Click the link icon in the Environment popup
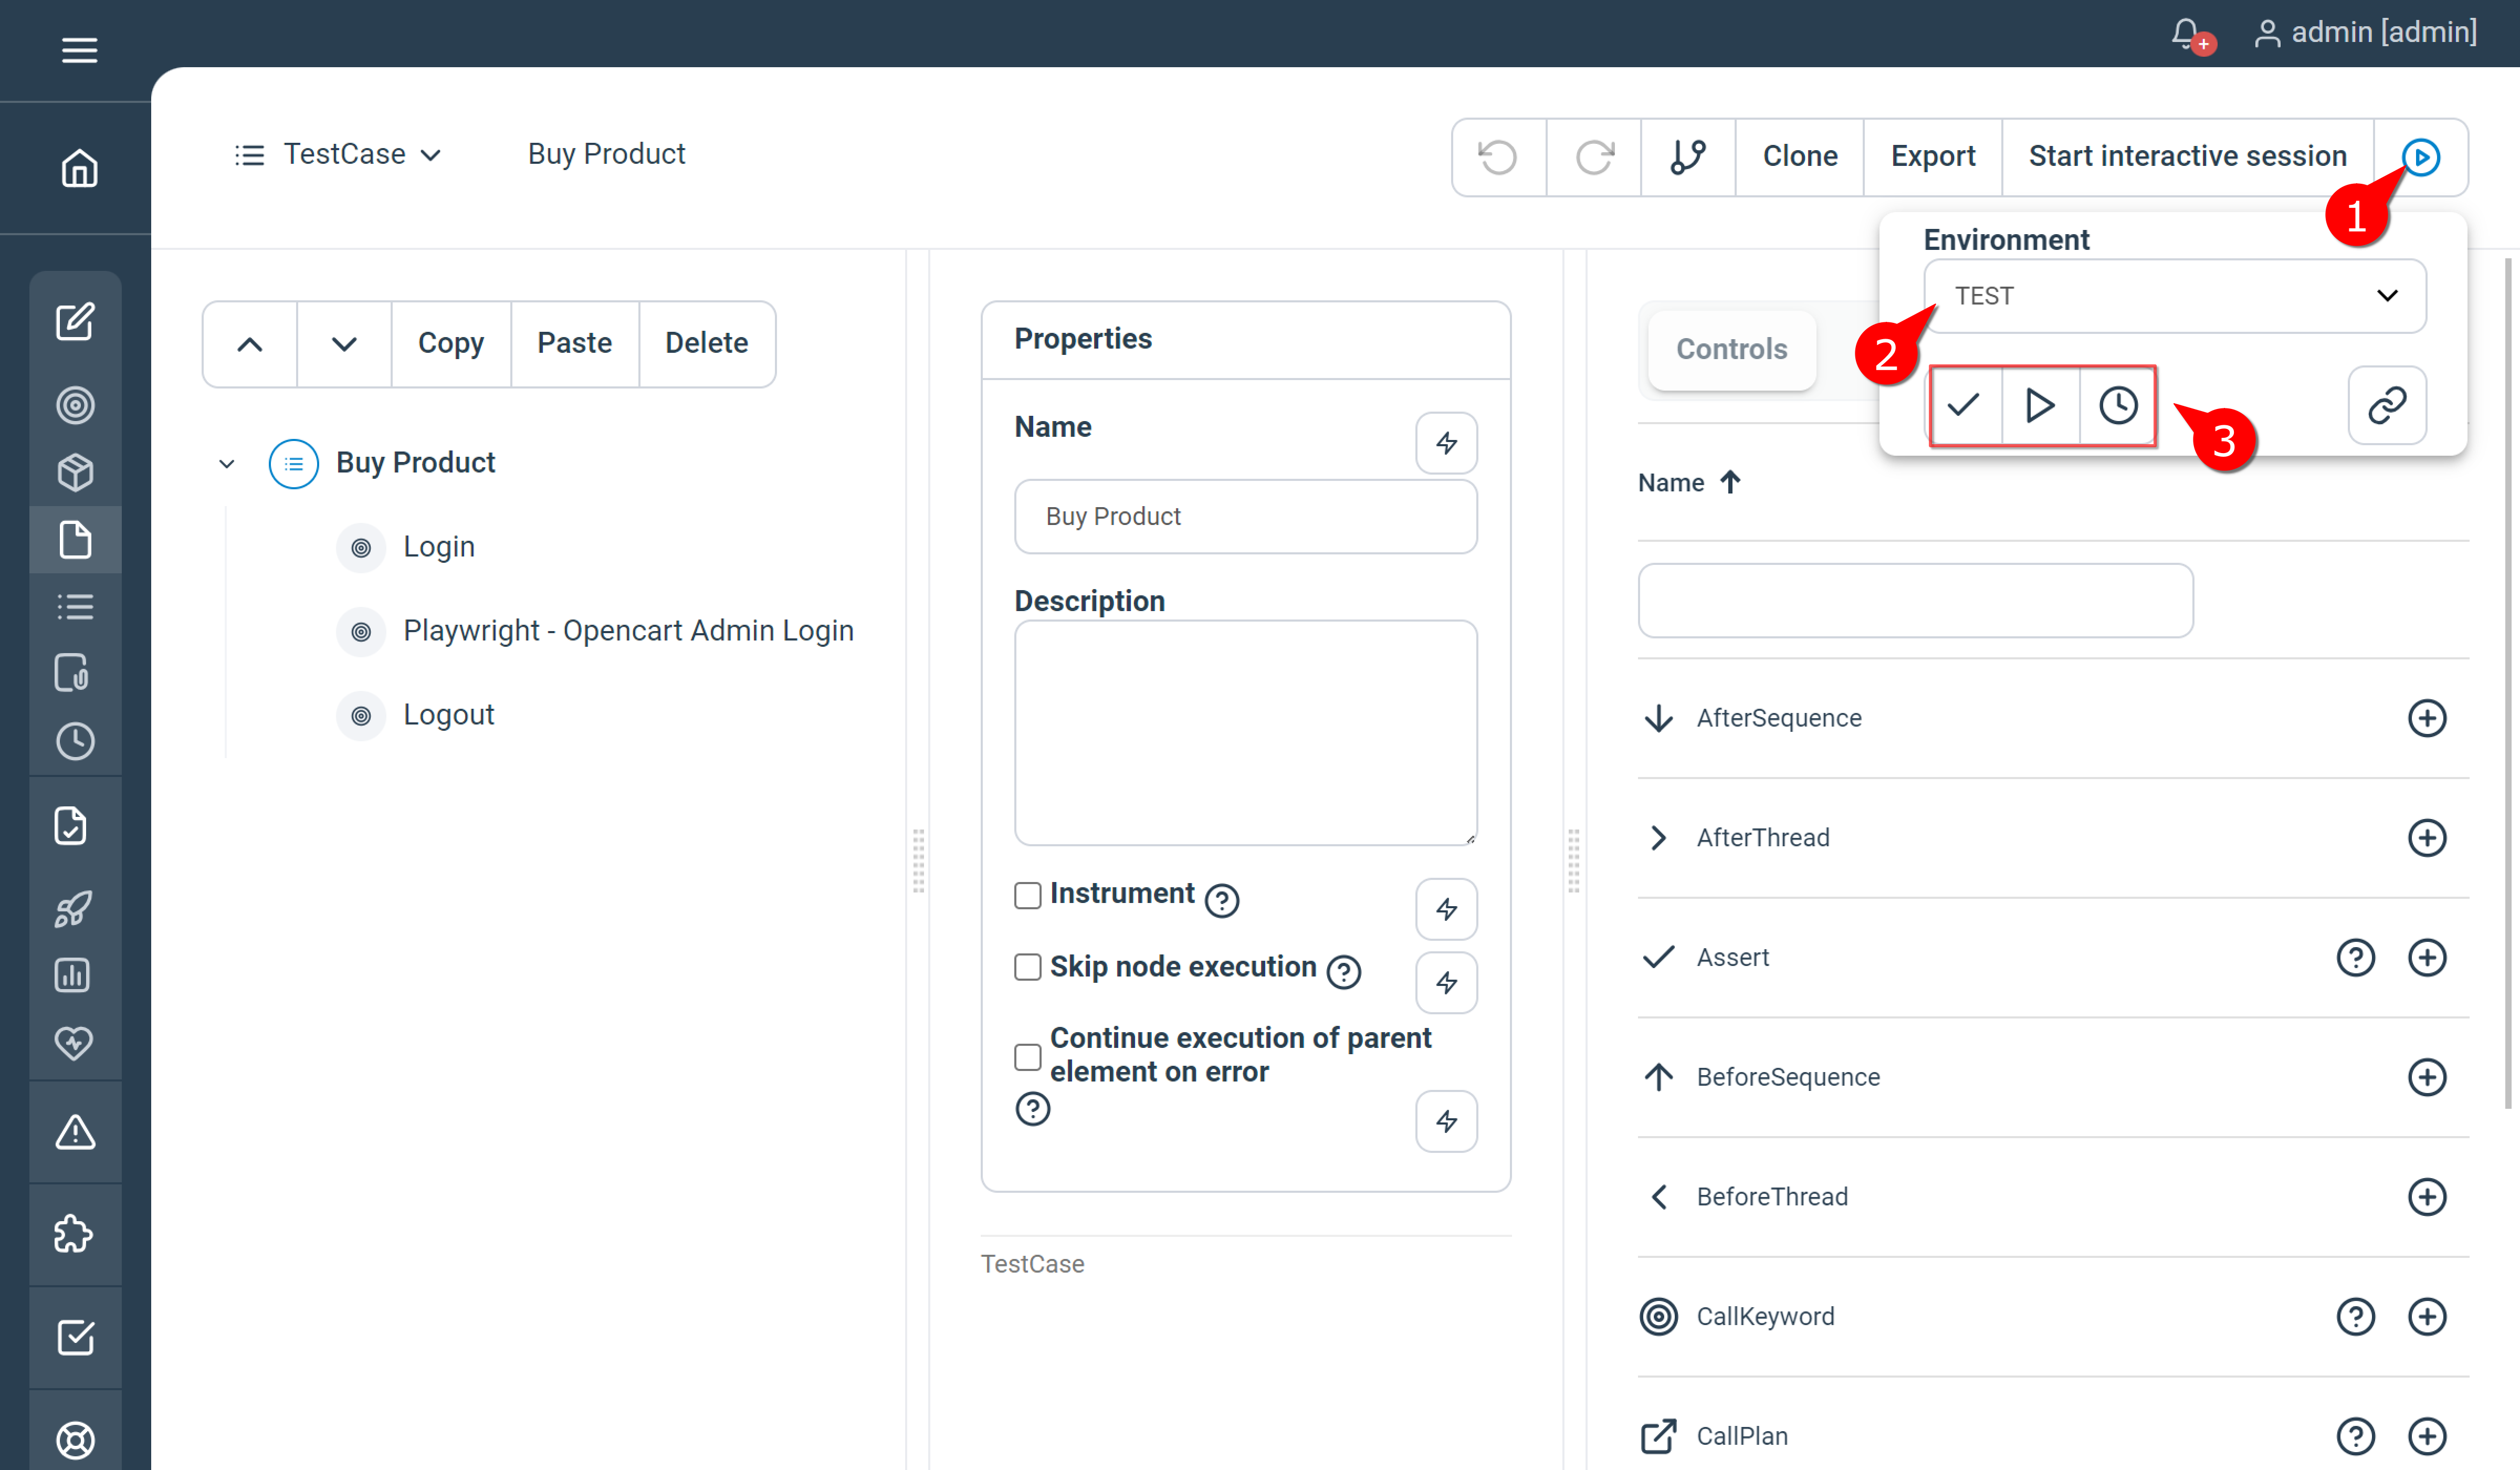The width and height of the screenshot is (2520, 1470). click(2387, 405)
